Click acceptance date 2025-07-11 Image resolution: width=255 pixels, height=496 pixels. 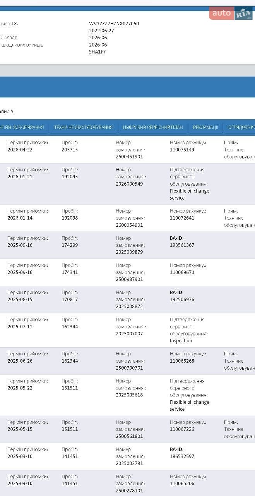click(x=20, y=327)
